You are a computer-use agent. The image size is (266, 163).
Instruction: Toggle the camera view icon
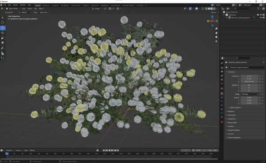point(216,37)
